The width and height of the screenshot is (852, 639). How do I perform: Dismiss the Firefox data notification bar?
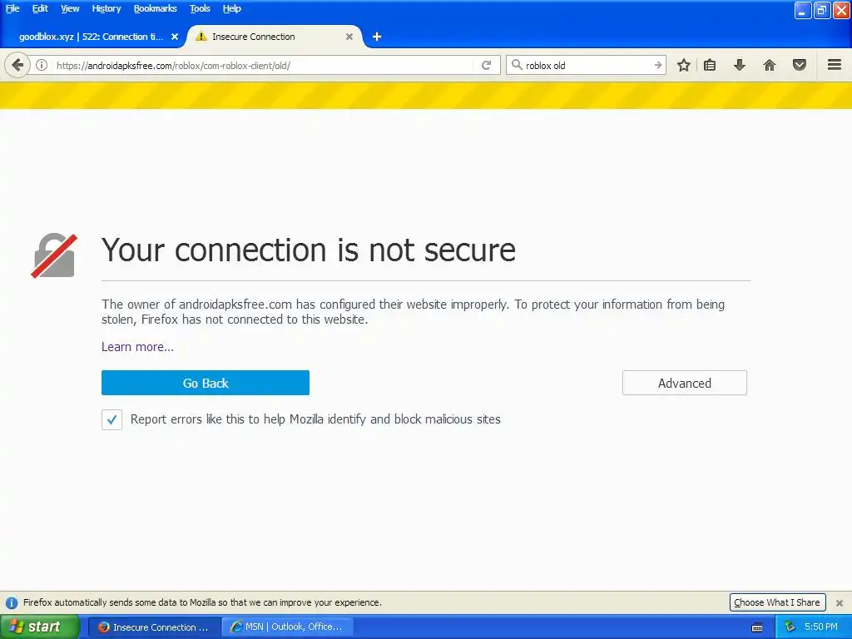[x=840, y=602]
